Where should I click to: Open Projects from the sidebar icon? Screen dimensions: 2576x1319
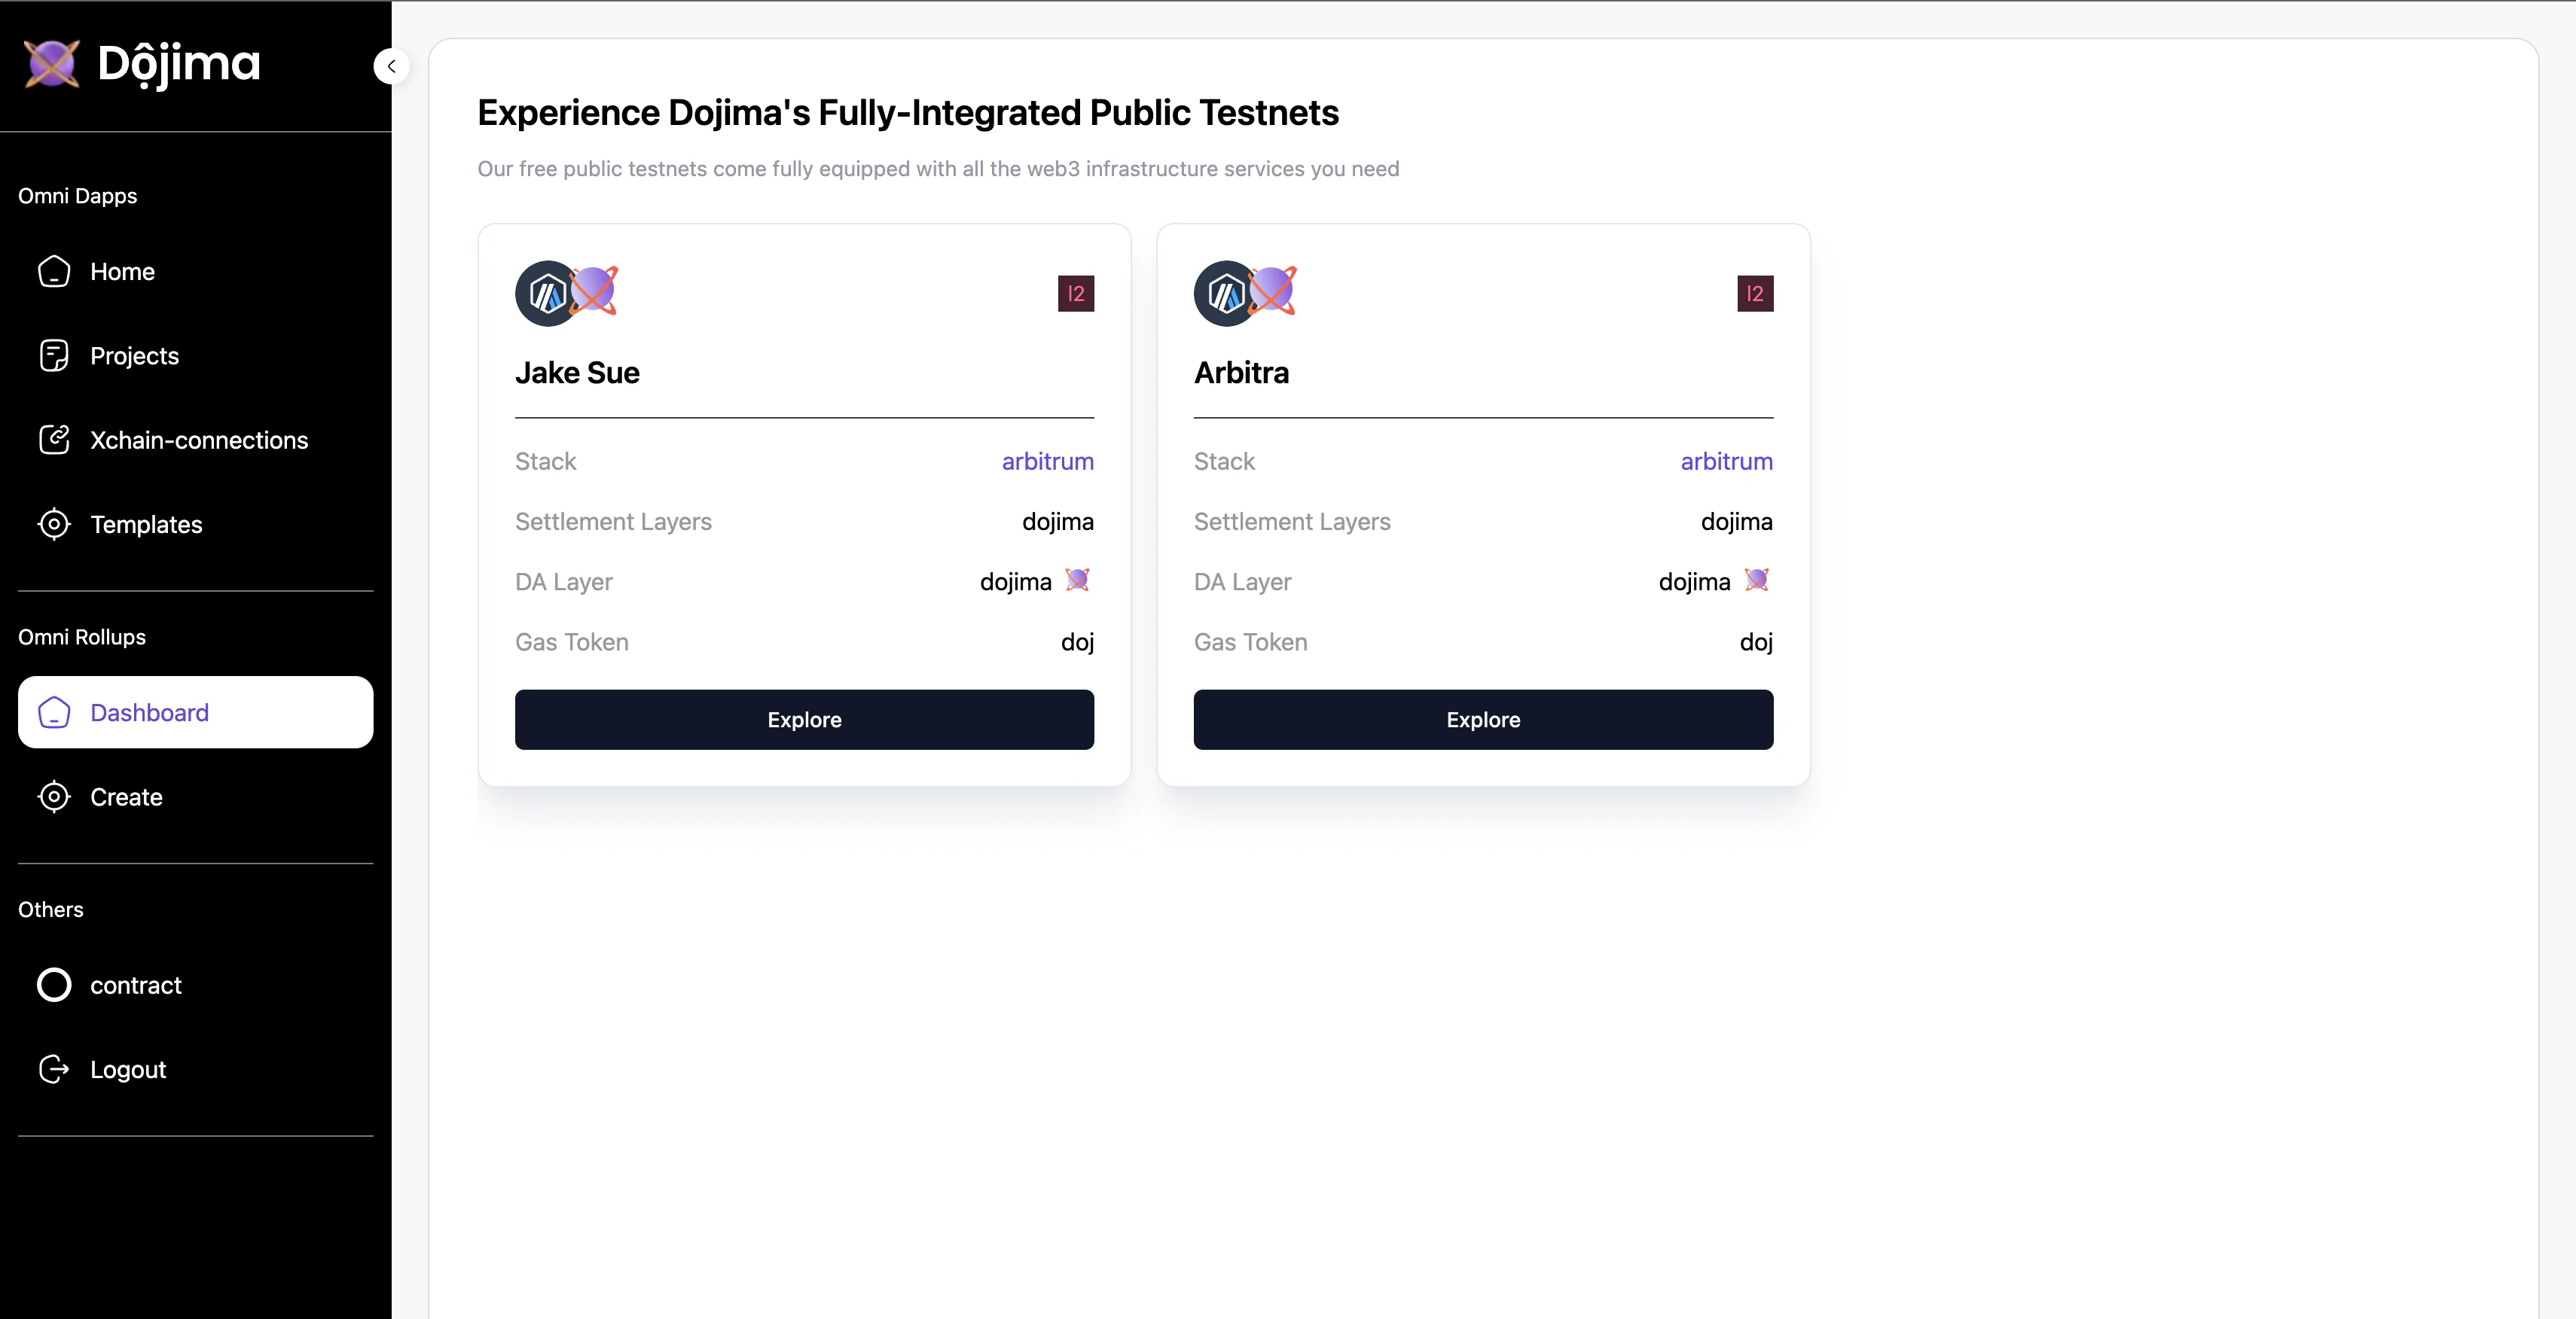54,355
